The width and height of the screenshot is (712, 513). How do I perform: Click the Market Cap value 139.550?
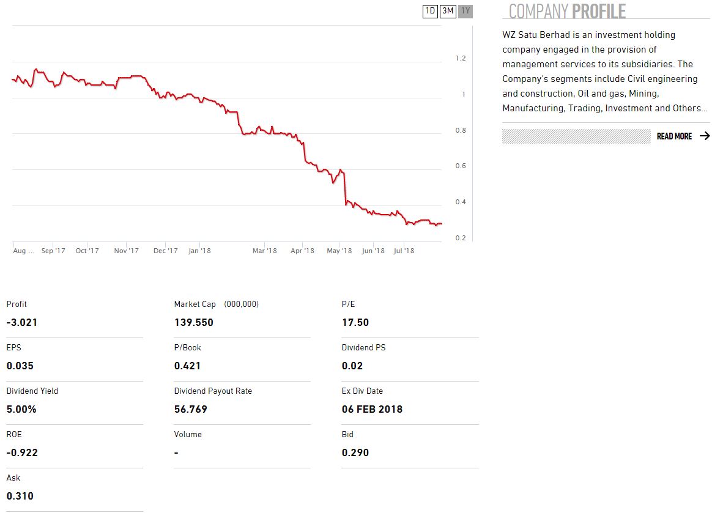(193, 322)
